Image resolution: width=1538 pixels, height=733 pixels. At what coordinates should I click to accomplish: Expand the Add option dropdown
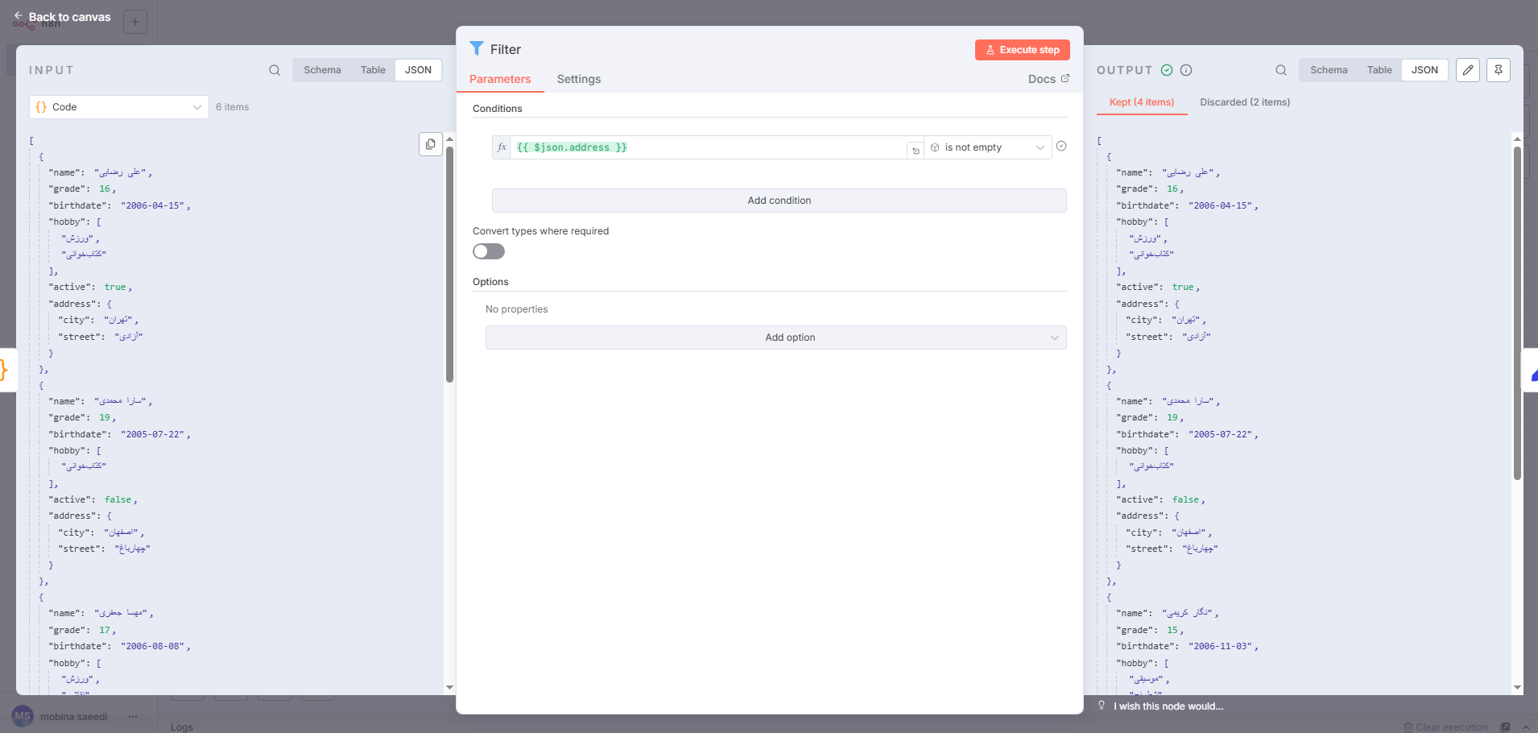(775, 337)
